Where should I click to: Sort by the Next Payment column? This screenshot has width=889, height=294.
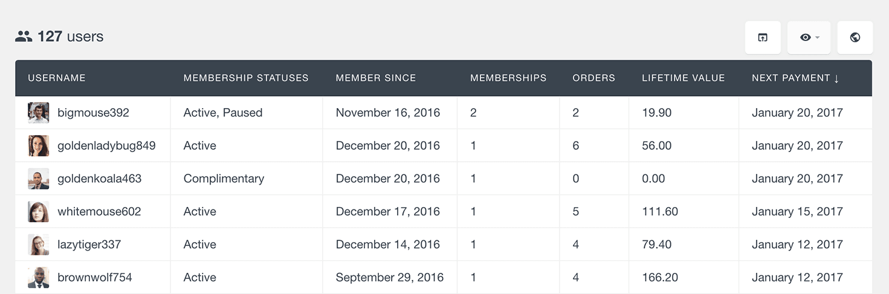tap(795, 78)
